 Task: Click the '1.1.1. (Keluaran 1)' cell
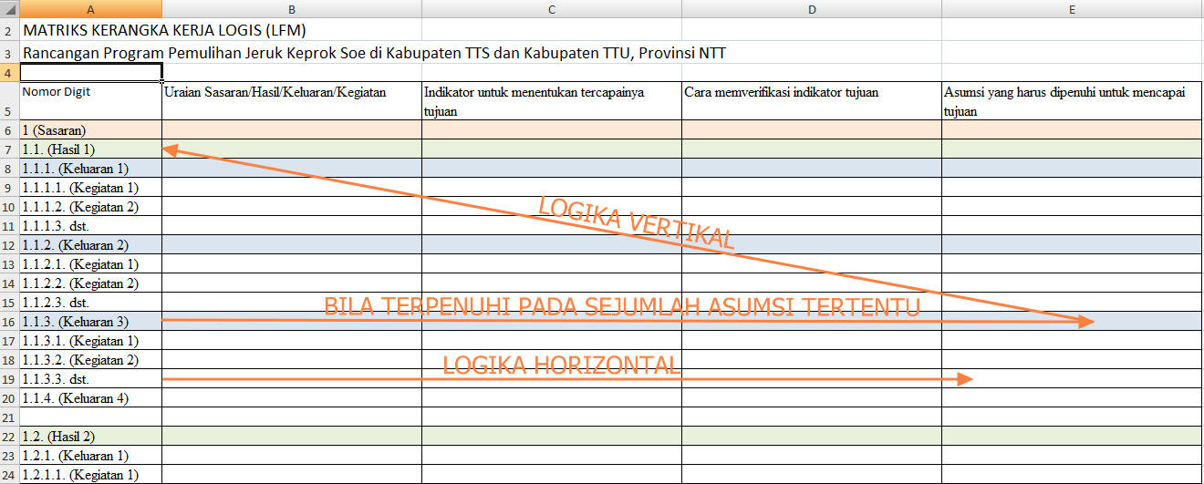(90, 169)
